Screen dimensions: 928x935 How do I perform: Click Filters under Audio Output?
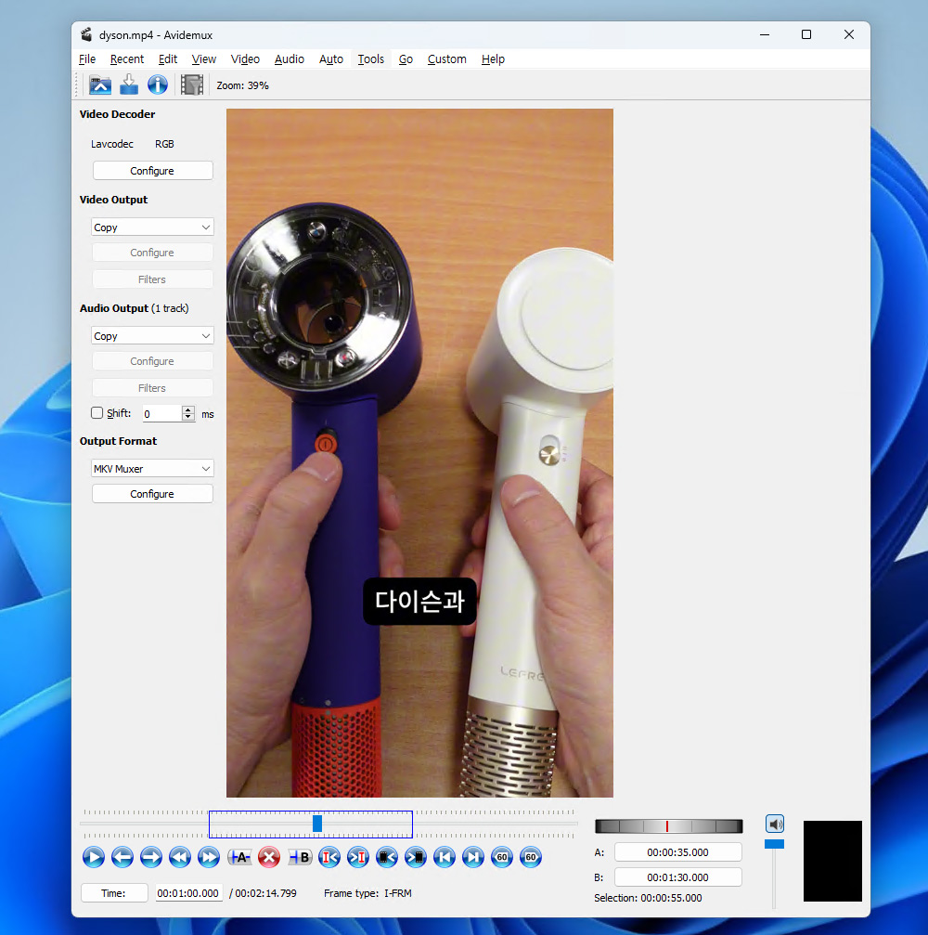pyautogui.click(x=152, y=387)
